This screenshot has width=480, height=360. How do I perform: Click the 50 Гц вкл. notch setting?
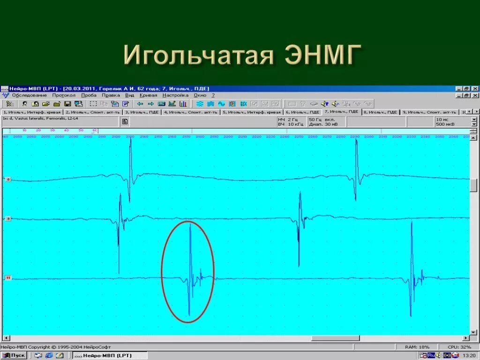click(x=322, y=120)
